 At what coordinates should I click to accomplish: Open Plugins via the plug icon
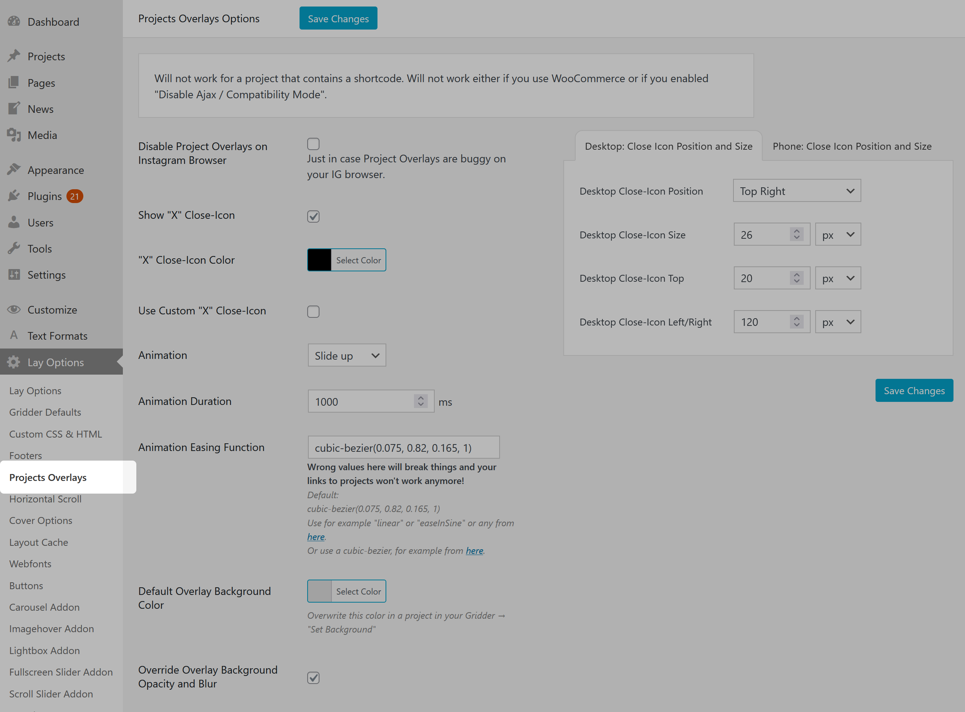click(14, 196)
